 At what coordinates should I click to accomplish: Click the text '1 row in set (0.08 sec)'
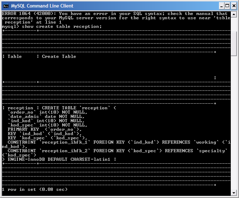pyautogui.click(x=35, y=189)
